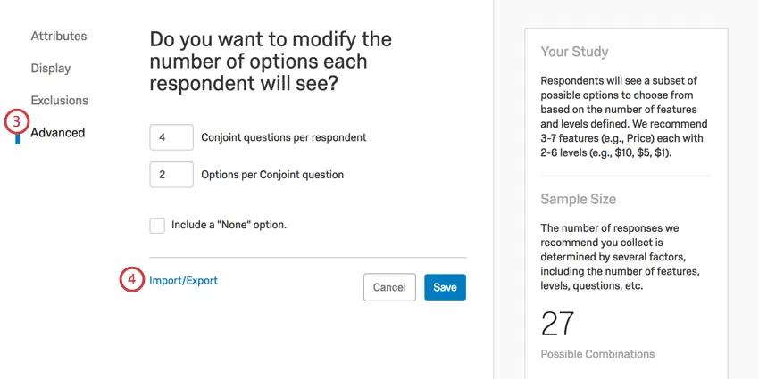
Task: Click the red circled number 4 marker
Action: click(x=131, y=280)
